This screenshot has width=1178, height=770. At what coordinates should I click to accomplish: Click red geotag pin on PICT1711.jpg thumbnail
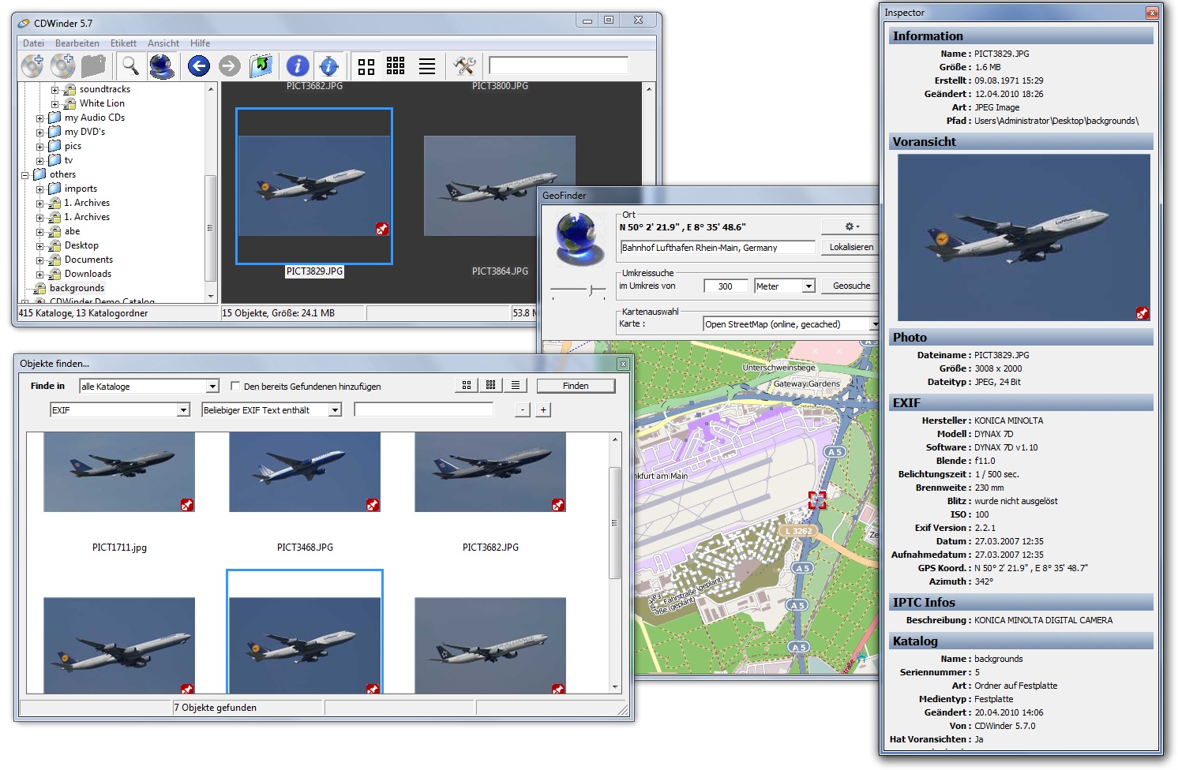coord(187,505)
